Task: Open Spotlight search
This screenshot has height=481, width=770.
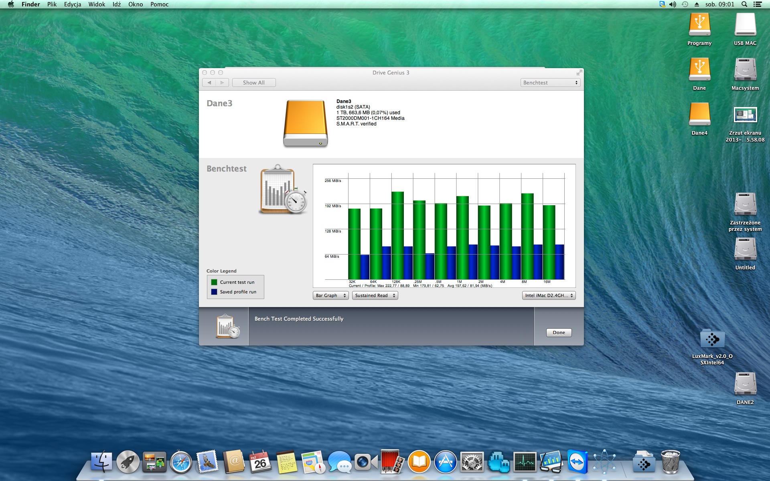Action: (744, 4)
